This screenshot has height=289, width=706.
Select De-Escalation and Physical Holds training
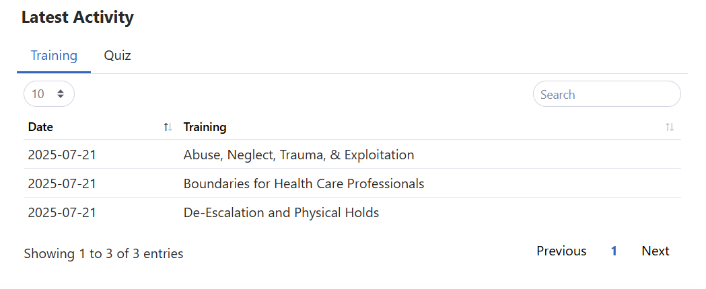tap(281, 213)
